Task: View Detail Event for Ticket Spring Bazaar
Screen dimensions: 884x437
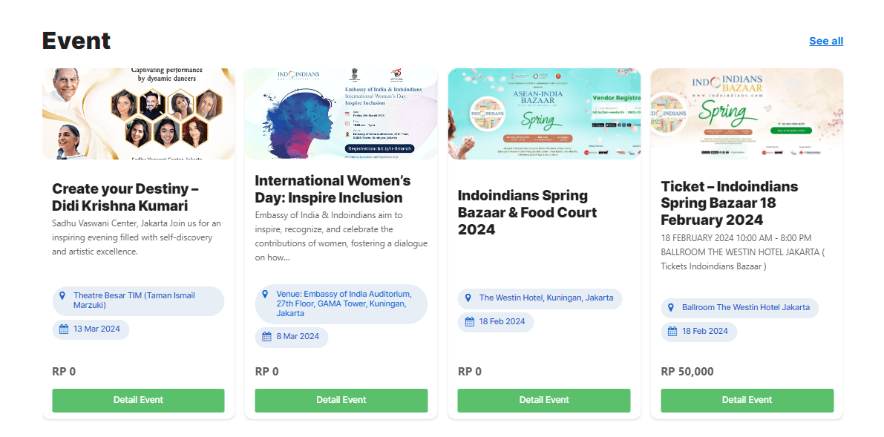Action: [x=747, y=401]
